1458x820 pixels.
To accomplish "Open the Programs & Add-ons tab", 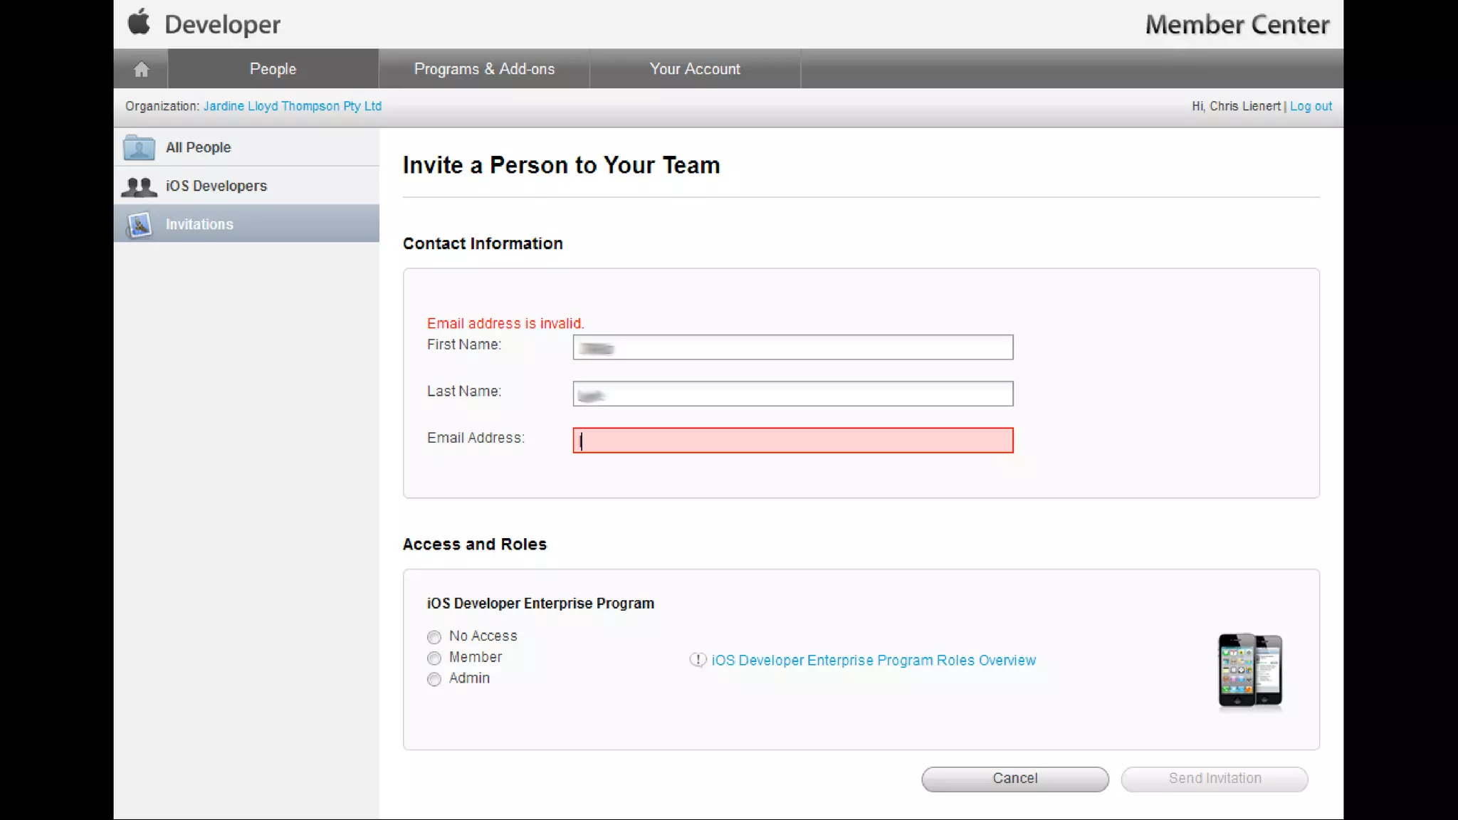I will 484,69.
